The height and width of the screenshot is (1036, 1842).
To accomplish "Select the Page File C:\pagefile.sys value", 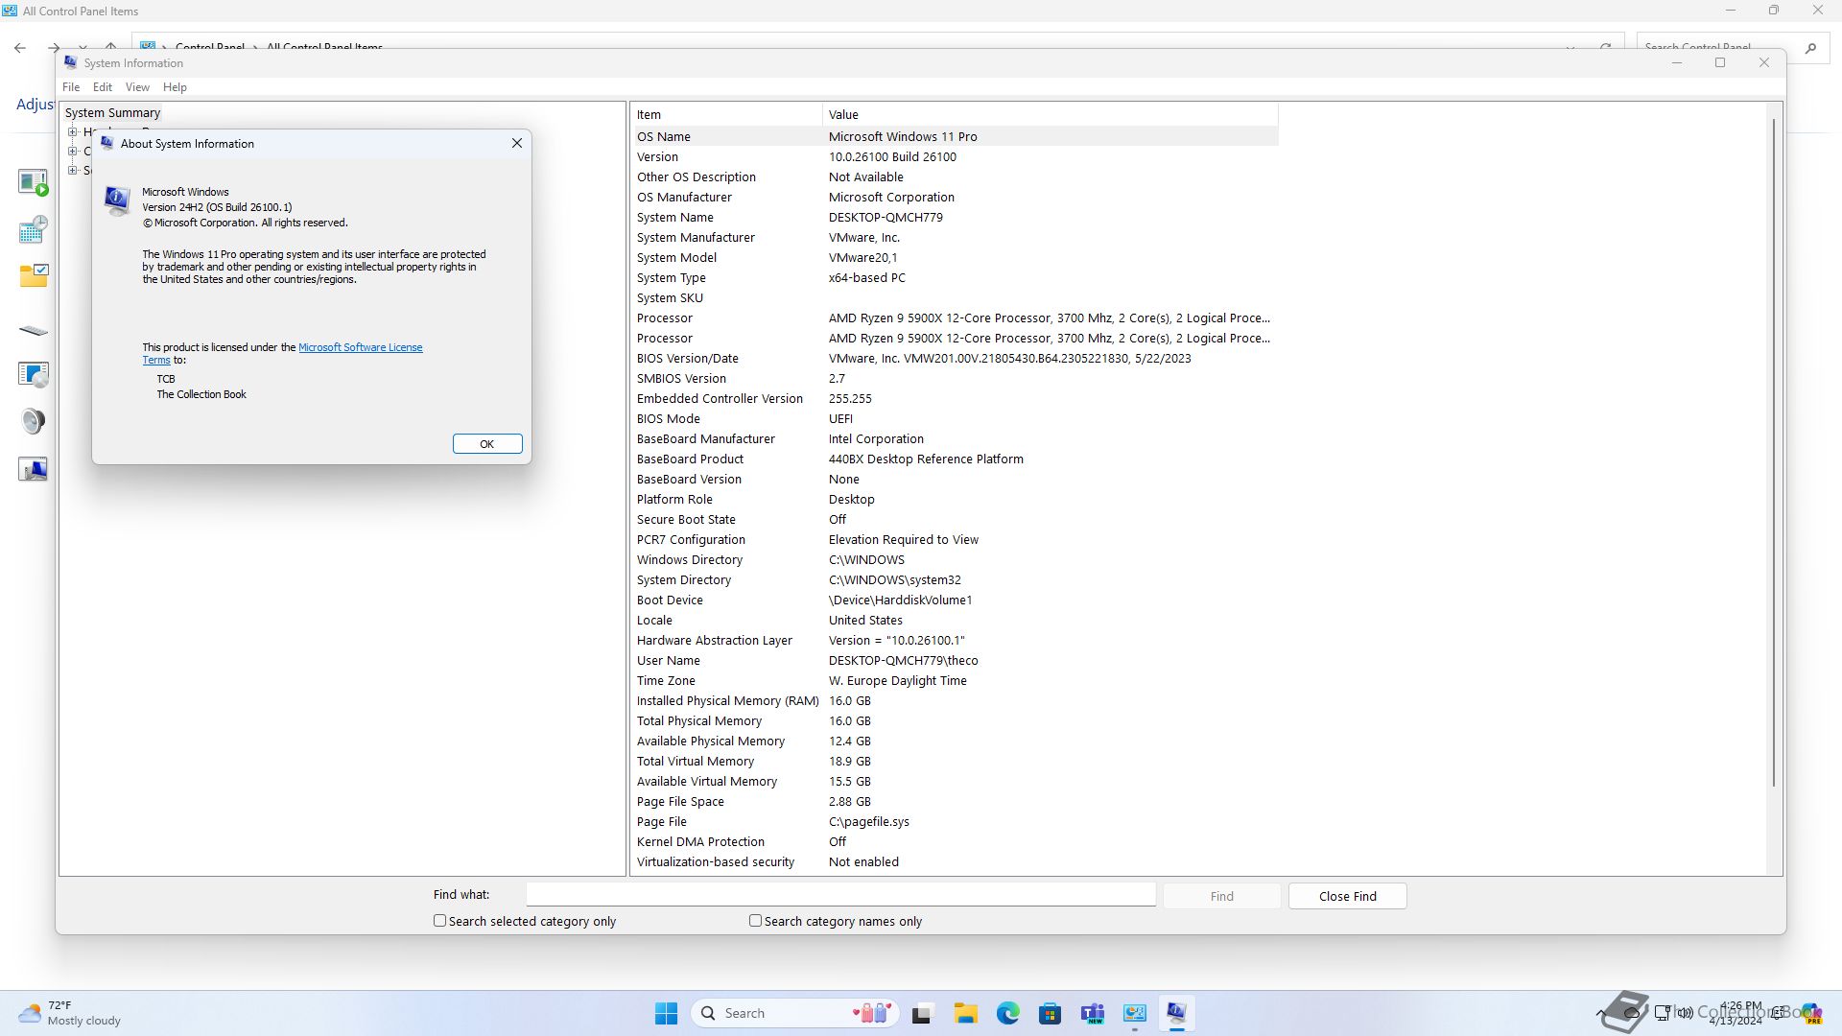I will point(869,821).
